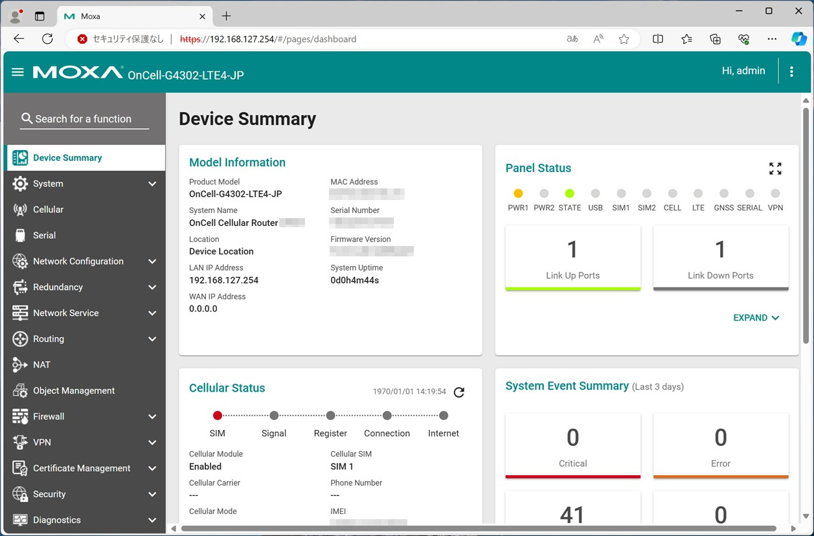Click the Network Service icon
Viewport: 814px width, 536px height.
click(20, 313)
